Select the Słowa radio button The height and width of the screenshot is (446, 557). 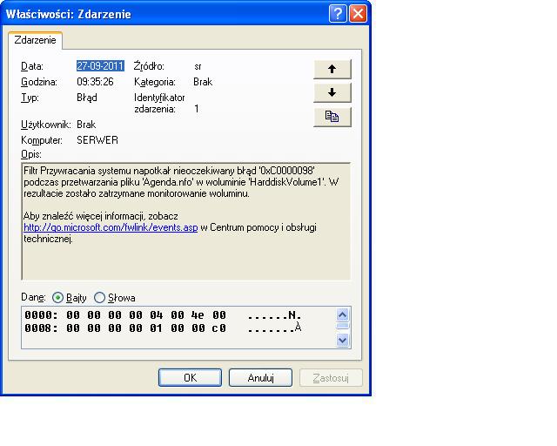pos(99,298)
